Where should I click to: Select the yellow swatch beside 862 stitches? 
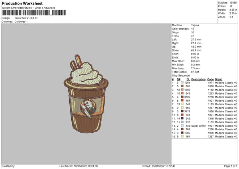pyautogui.click(x=182, y=108)
